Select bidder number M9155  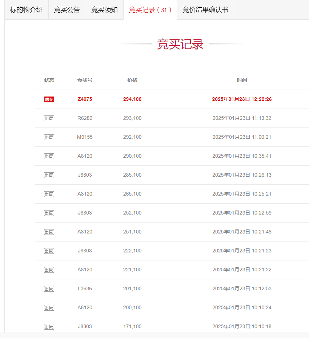point(85,137)
